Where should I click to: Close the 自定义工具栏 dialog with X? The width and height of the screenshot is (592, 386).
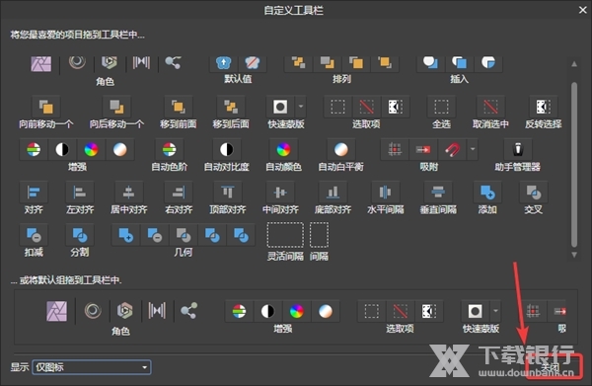(x=582, y=10)
